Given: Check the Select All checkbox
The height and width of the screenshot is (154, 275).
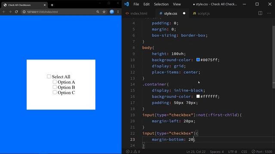Looking at the screenshot, I should point(49,77).
